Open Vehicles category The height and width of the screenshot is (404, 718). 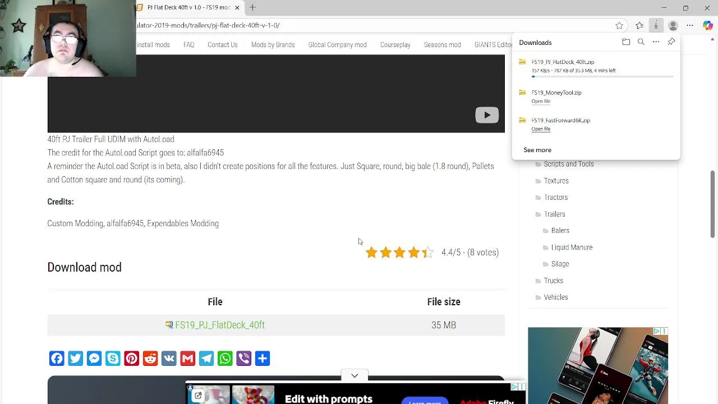(x=555, y=297)
